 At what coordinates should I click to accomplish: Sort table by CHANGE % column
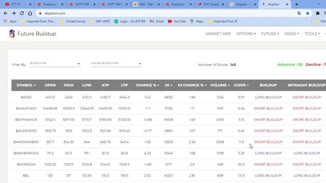[x=147, y=85]
